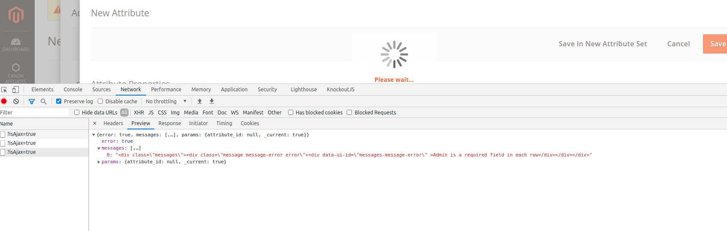
Task: Check Hide data URLs
Action: 77,113
